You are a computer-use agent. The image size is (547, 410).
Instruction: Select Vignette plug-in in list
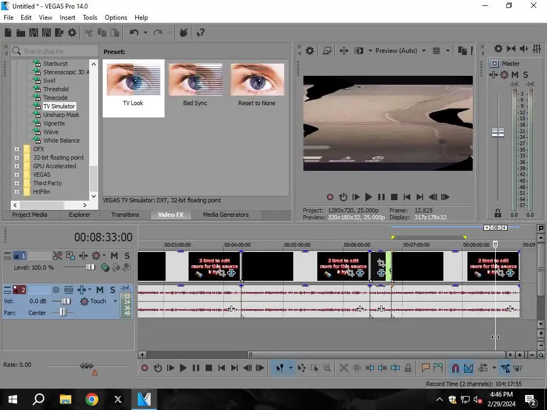54,123
